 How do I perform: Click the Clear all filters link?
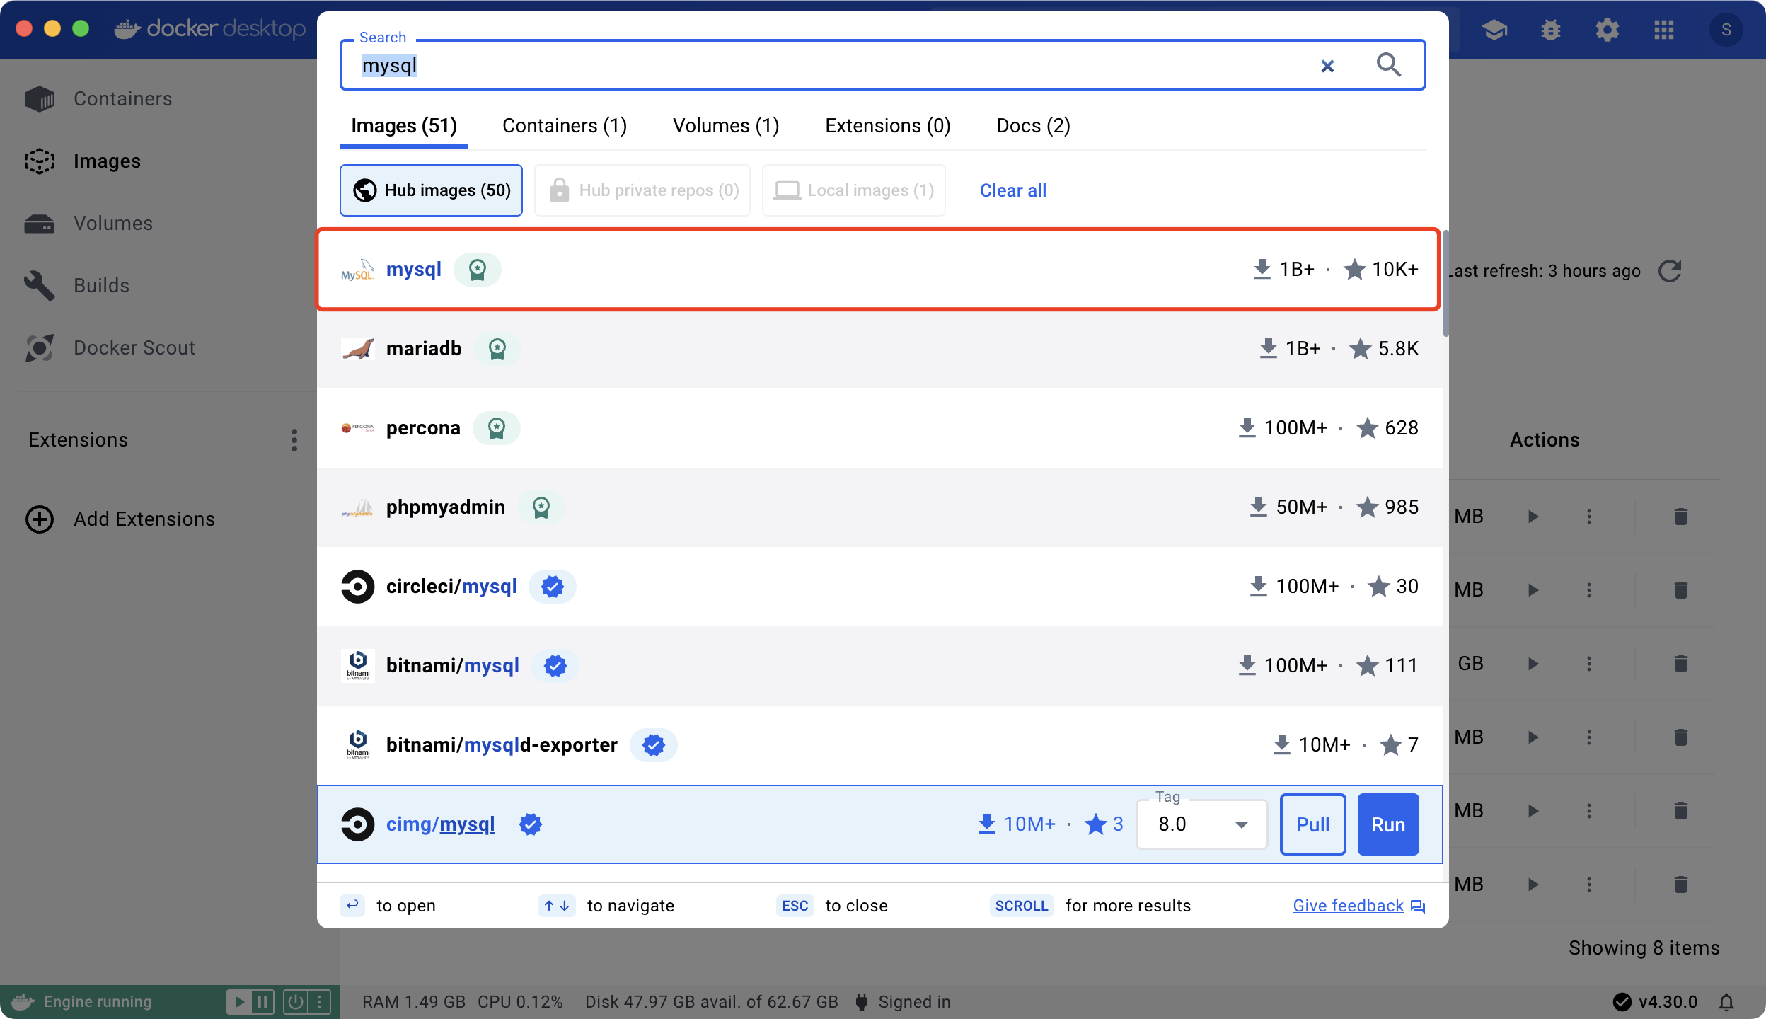coord(1012,190)
